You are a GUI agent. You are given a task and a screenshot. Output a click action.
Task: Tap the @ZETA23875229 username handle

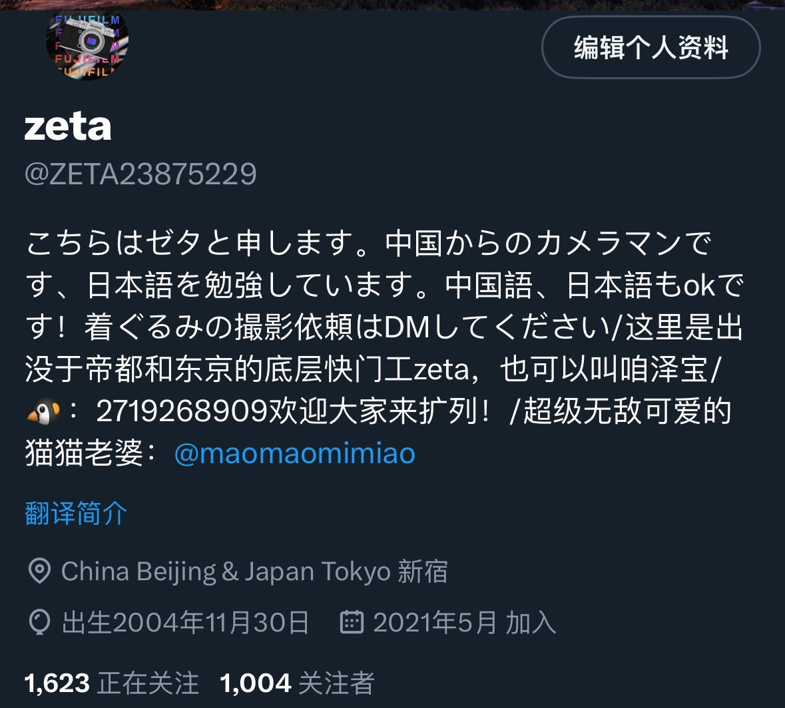[140, 174]
